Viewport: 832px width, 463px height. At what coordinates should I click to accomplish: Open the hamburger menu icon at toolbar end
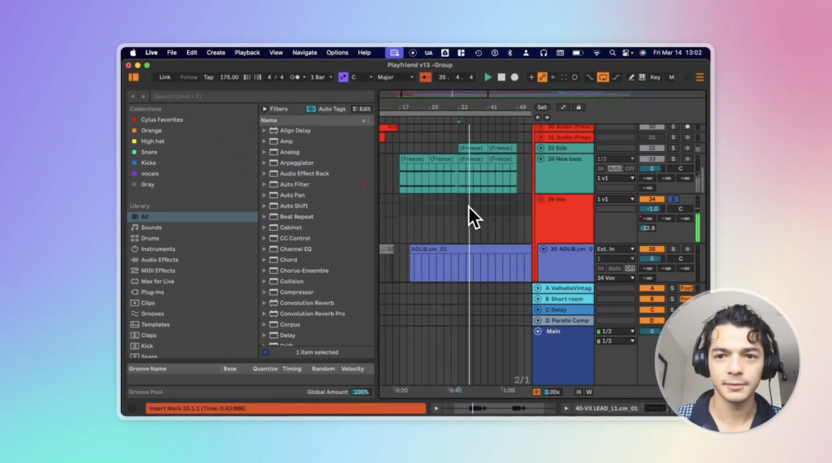click(x=700, y=77)
